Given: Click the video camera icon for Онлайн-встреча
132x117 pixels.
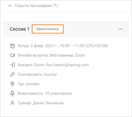Looking at the screenshot, I should pyautogui.click(x=12, y=55).
